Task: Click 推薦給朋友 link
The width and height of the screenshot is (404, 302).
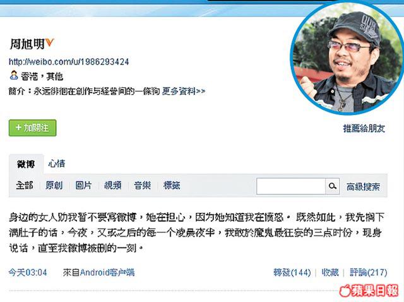Action: click(364, 128)
